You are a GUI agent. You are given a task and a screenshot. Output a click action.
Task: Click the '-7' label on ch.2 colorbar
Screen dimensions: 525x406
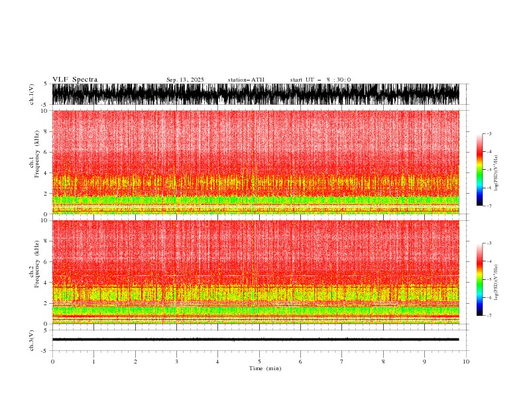[489, 315]
